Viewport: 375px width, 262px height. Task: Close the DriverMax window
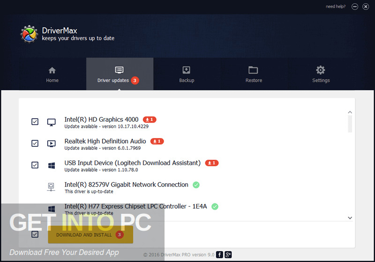pyautogui.click(x=366, y=7)
